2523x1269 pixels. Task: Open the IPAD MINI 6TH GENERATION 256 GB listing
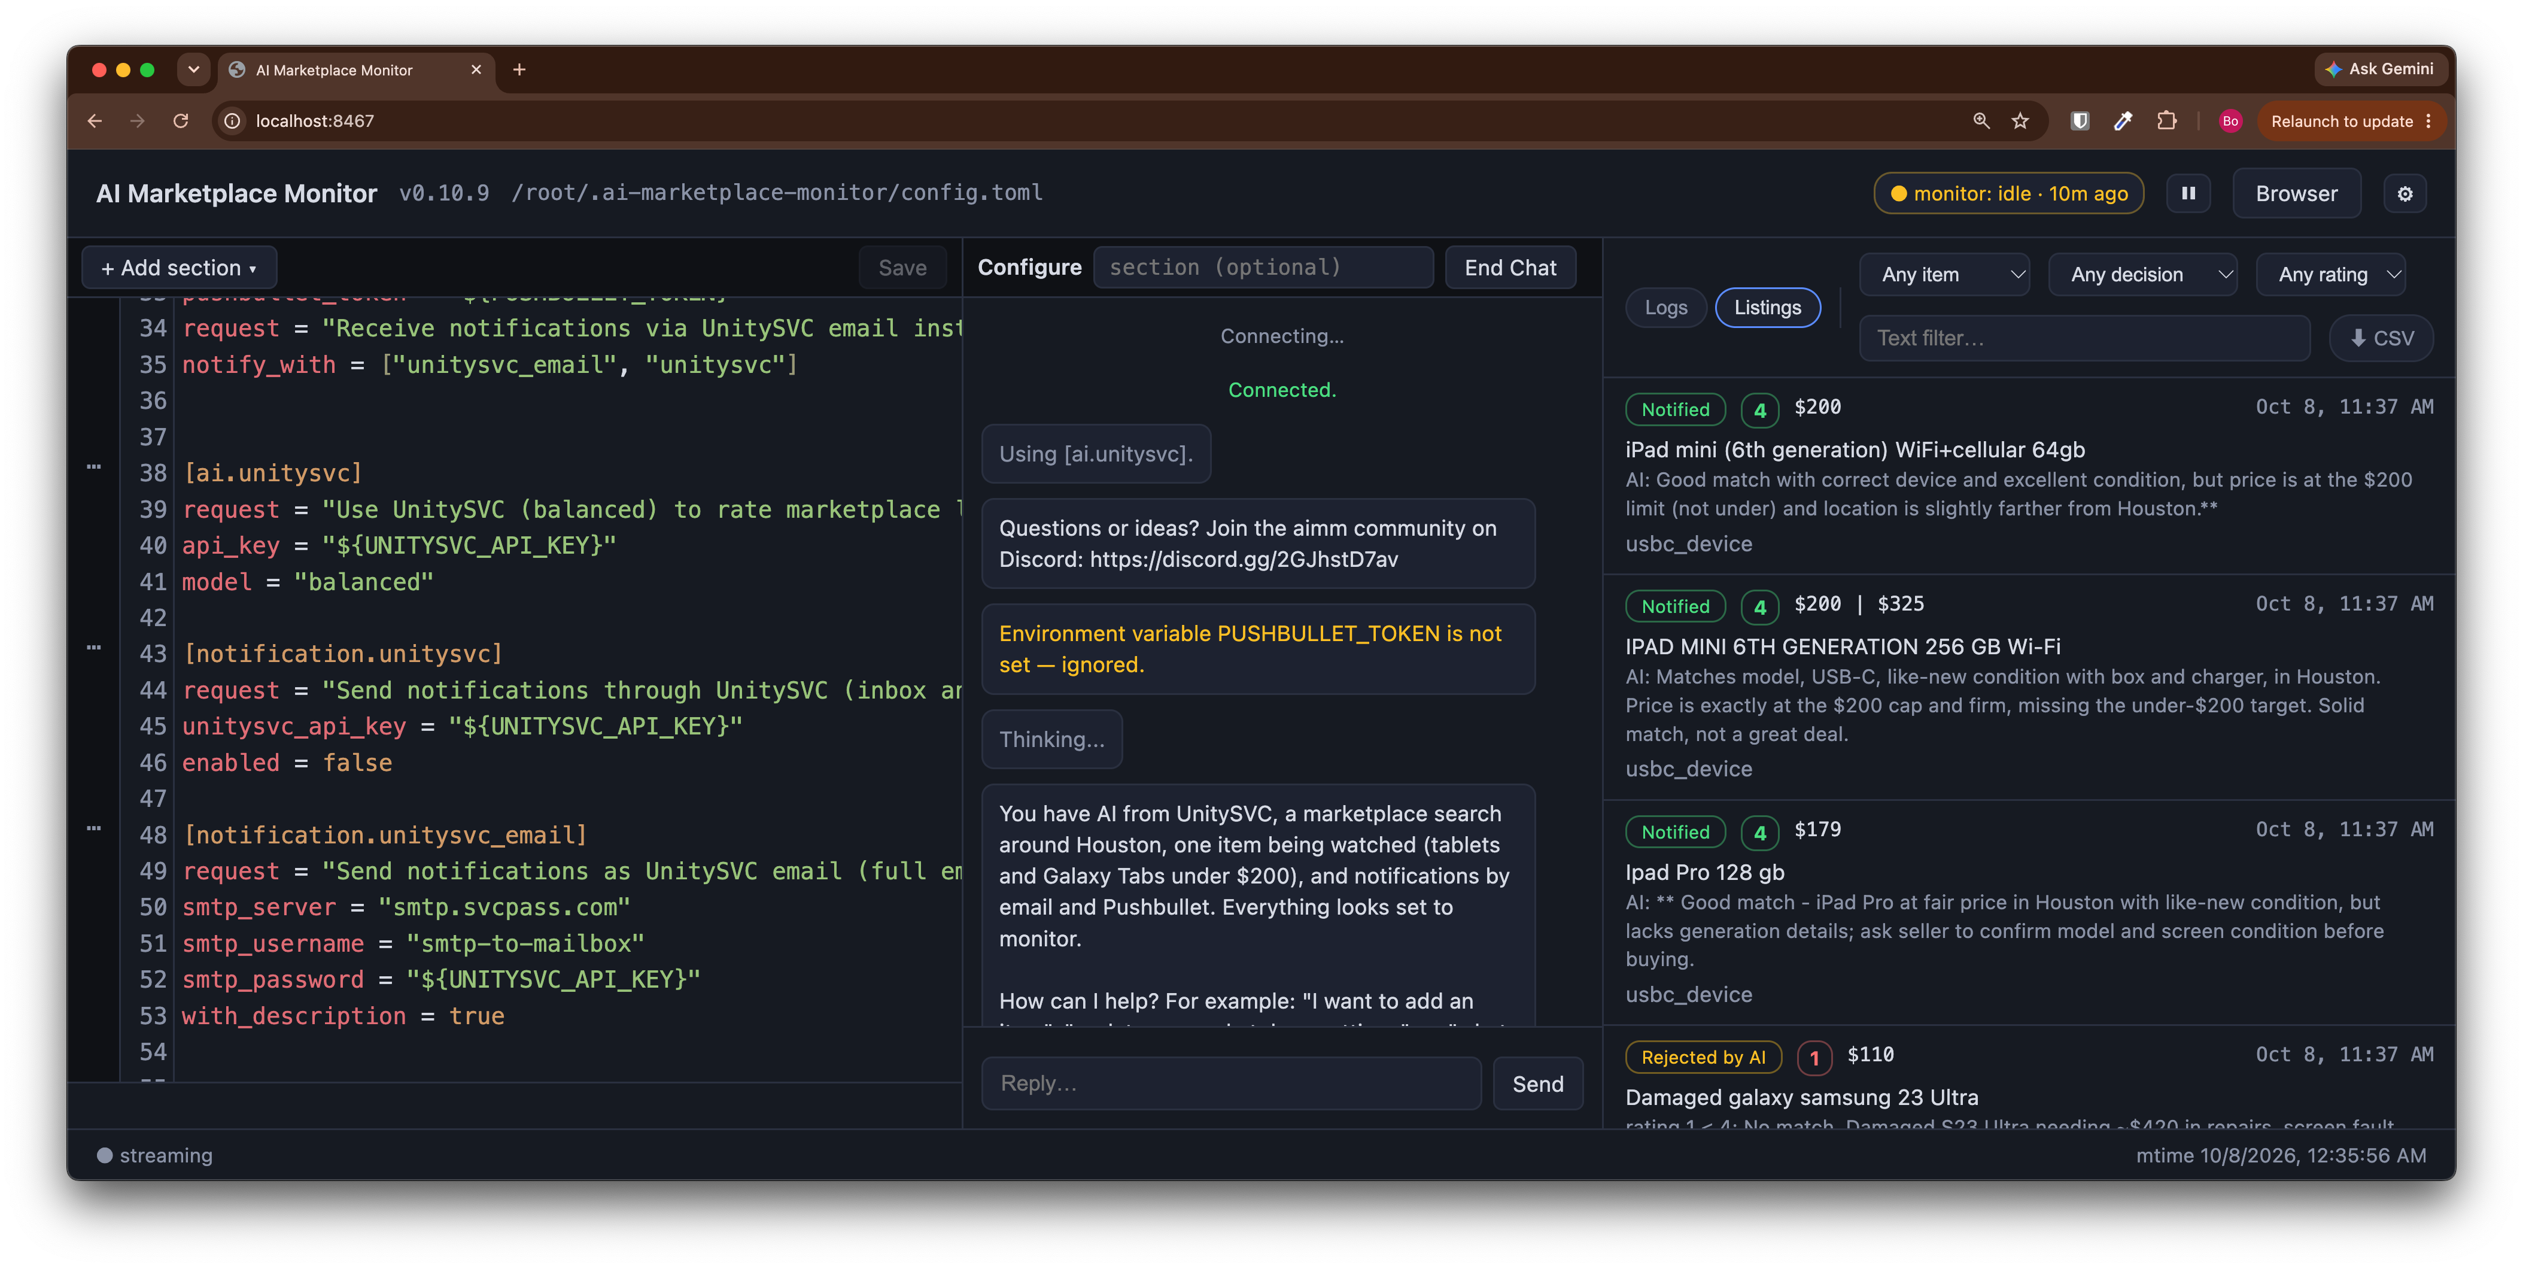pyautogui.click(x=2028, y=688)
